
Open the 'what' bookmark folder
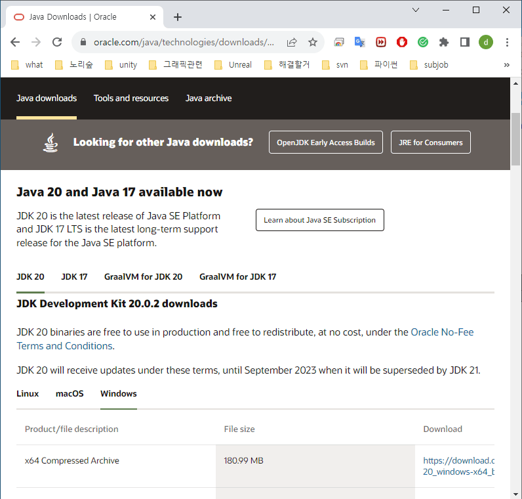point(27,64)
